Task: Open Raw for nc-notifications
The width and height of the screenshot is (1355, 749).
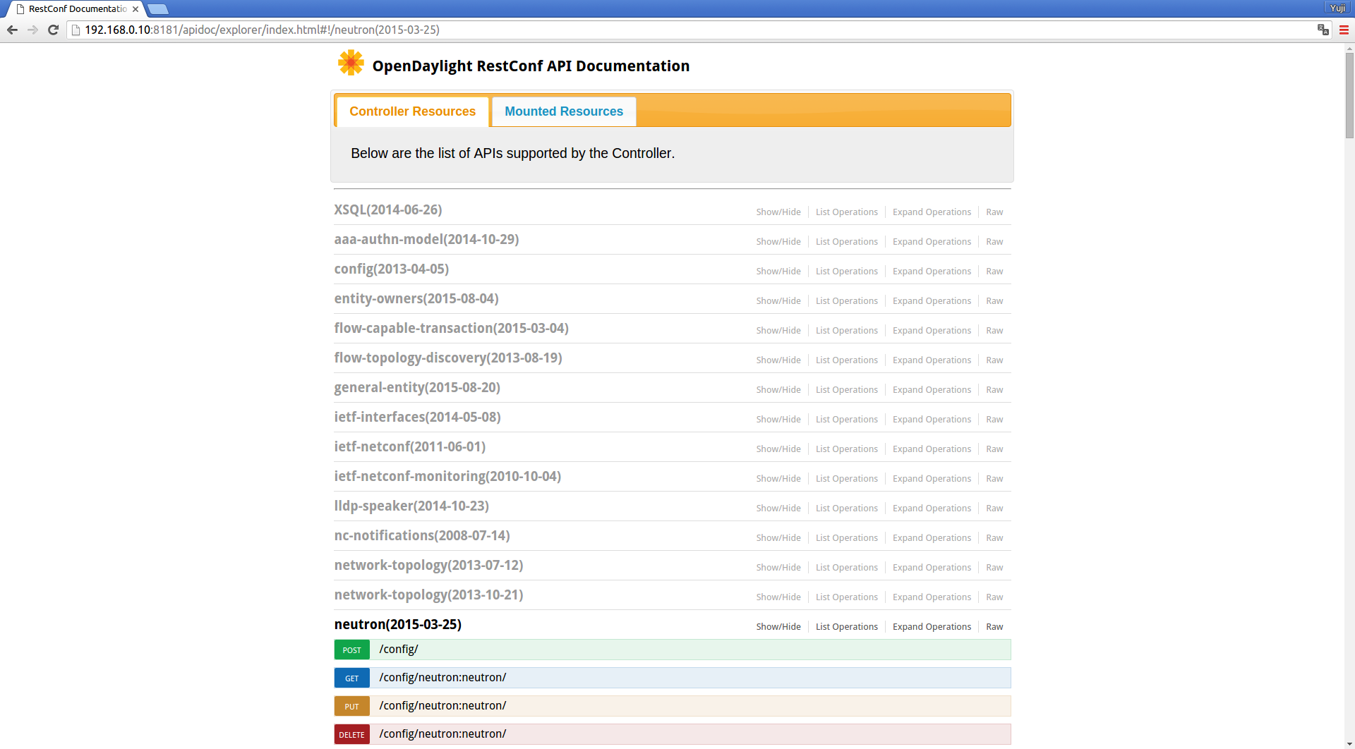Action: (x=994, y=538)
